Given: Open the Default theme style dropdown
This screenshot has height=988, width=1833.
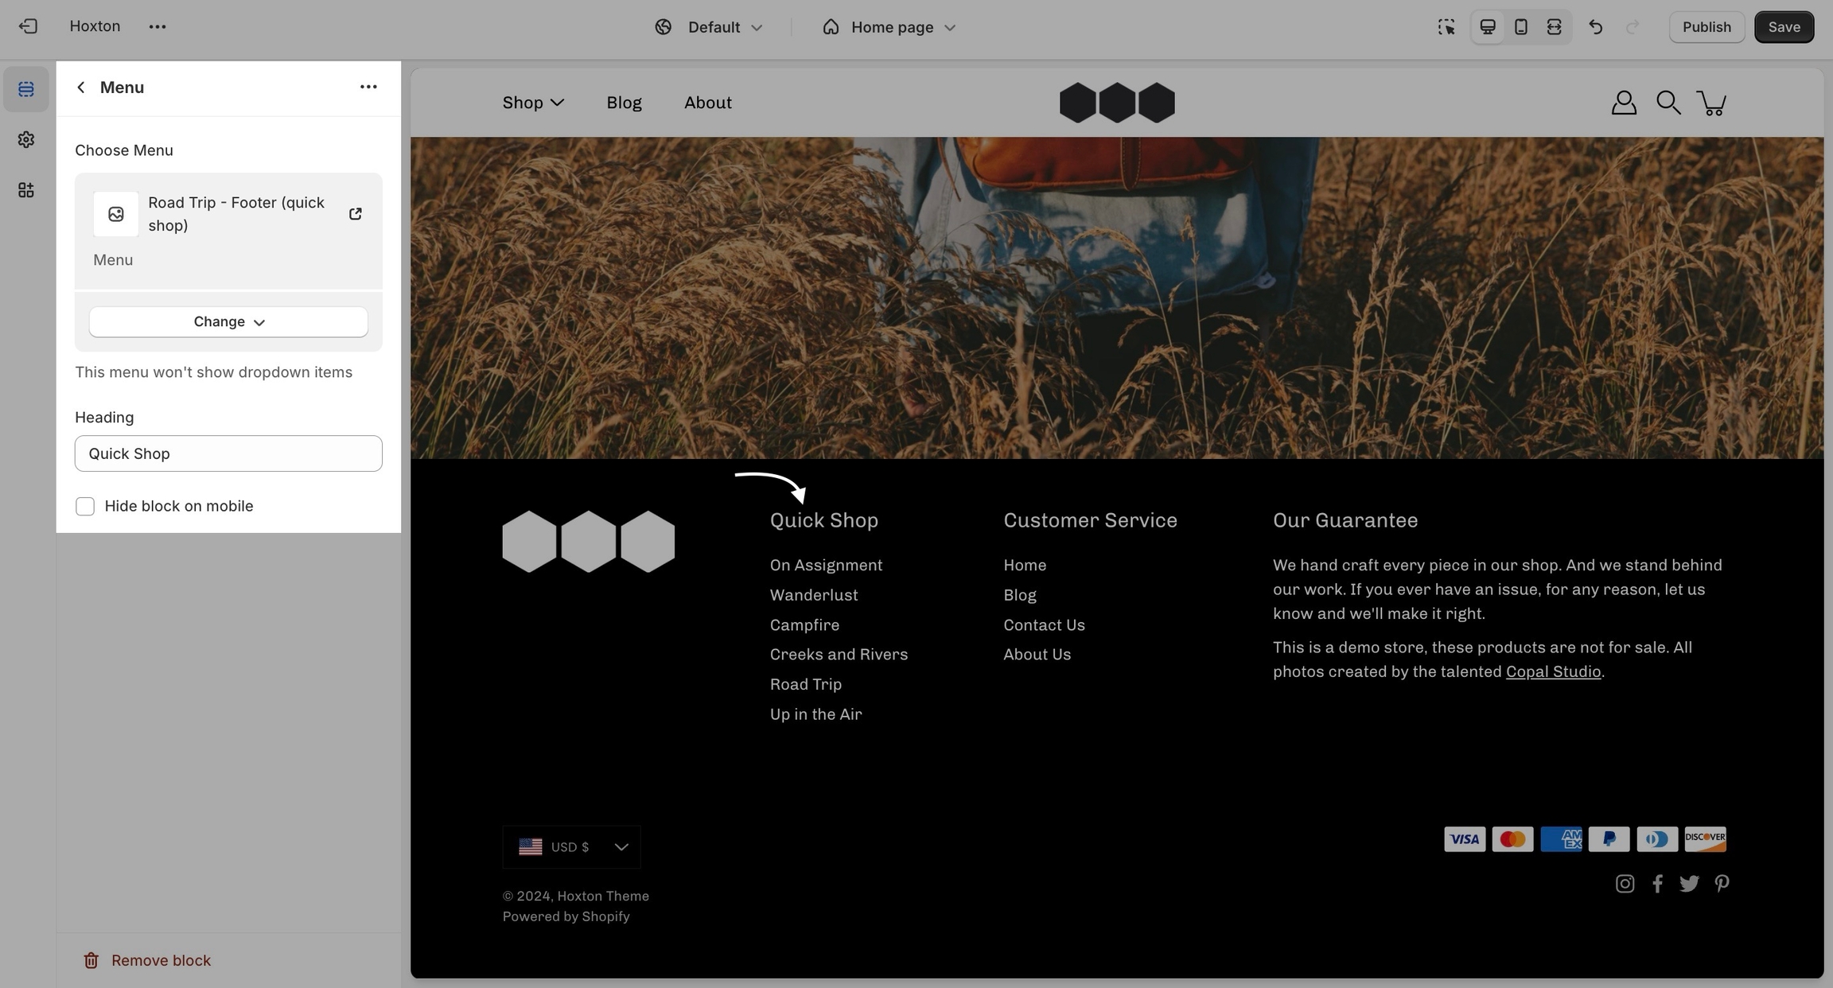Looking at the screenshot, I should (x=709, y=27).
